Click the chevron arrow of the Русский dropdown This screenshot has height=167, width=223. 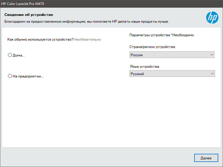pyautogui.click(x=212, y=74)
